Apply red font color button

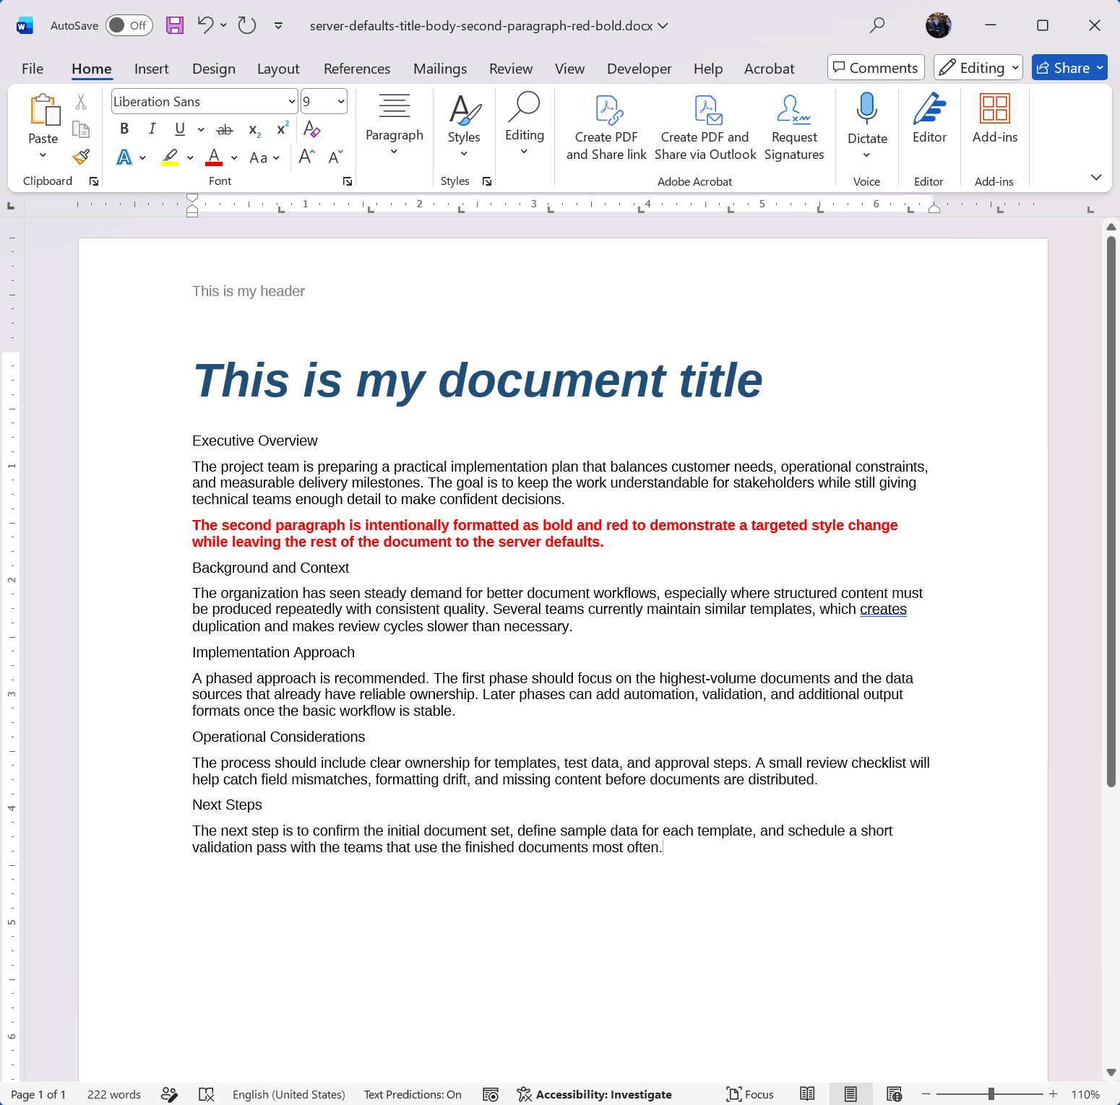tap(214, 157)
